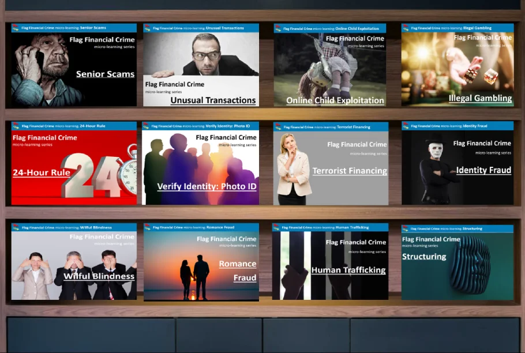Click the logo icon in Senior Scams header
The image size is (525, 353).
[x=16, y=28]
